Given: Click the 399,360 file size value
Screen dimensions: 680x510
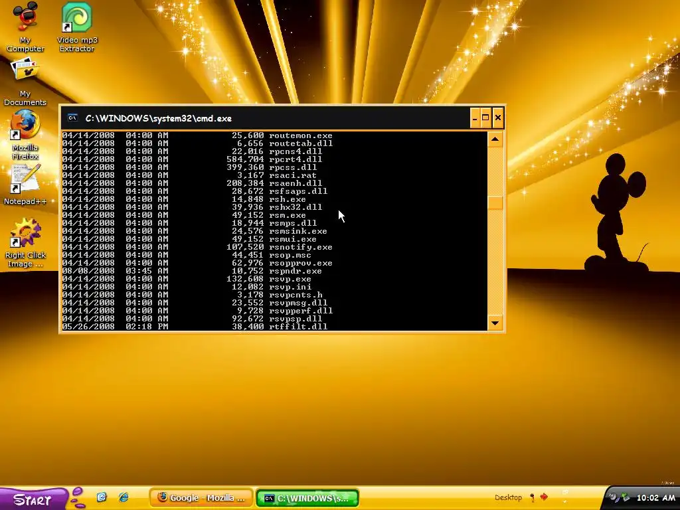Looking at the screenshot, I should pyautogui.click(x=245, y=167).
